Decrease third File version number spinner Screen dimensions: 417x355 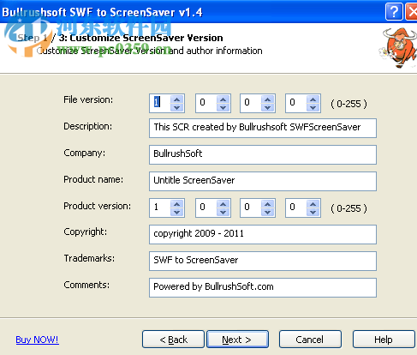[x=267, y=107]
